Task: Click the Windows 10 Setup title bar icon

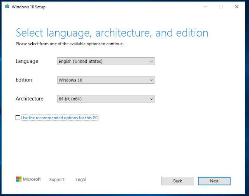Action: pyautogui.click(x=7, y=7)
